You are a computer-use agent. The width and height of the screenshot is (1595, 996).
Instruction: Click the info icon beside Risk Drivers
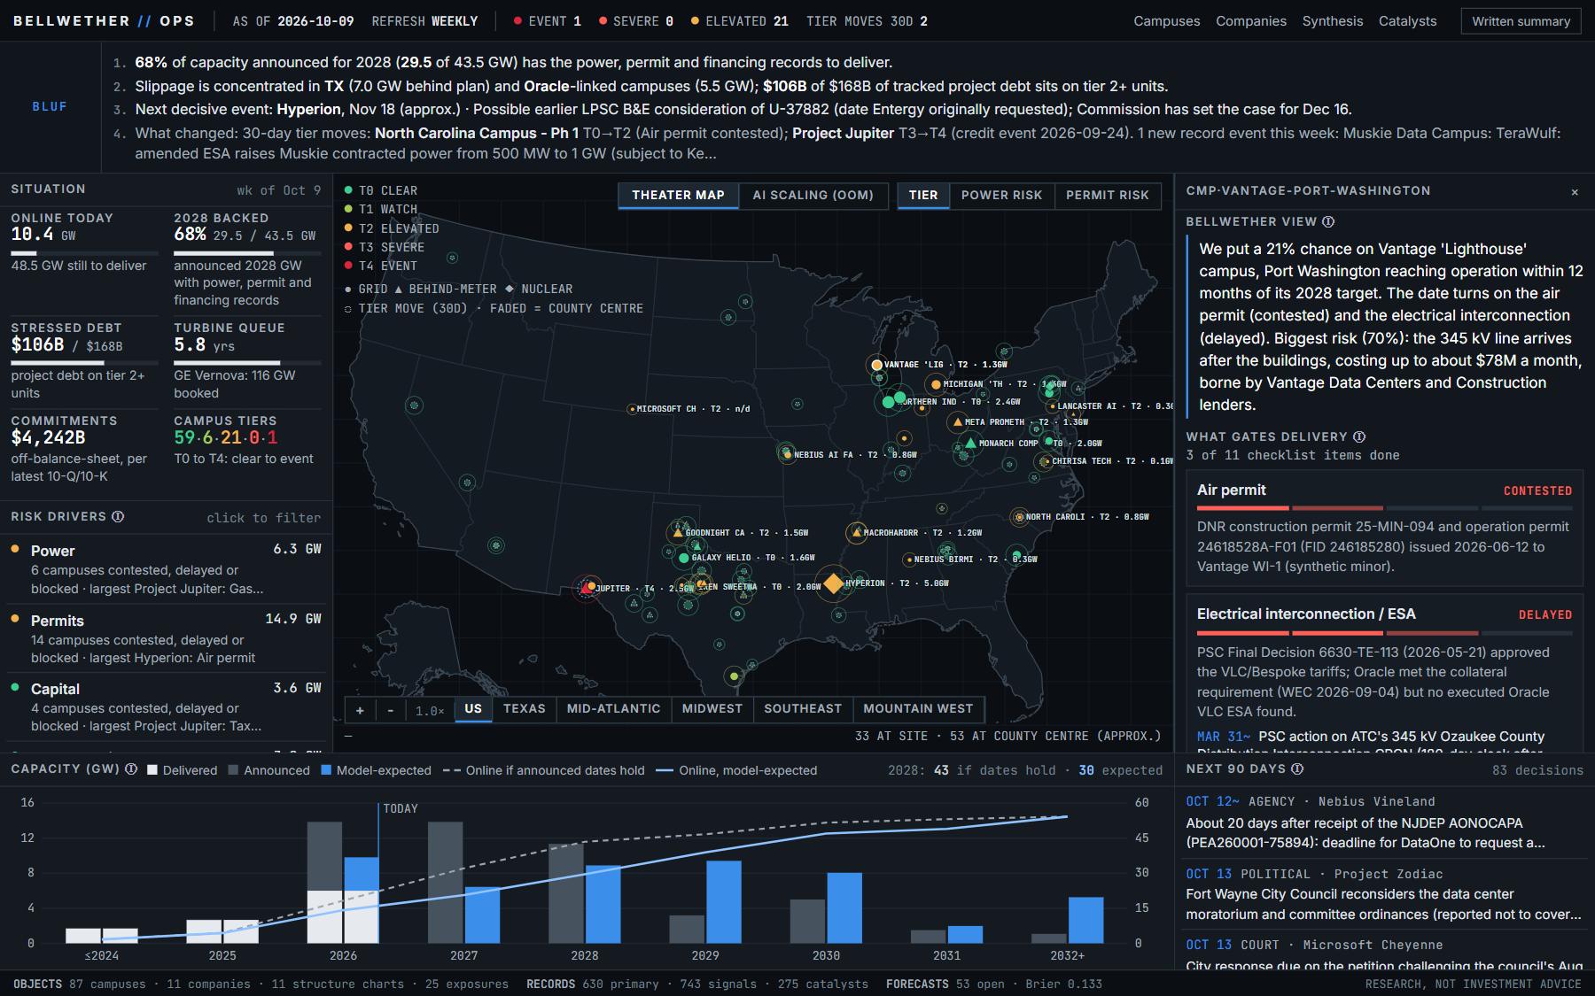(118, 517)
